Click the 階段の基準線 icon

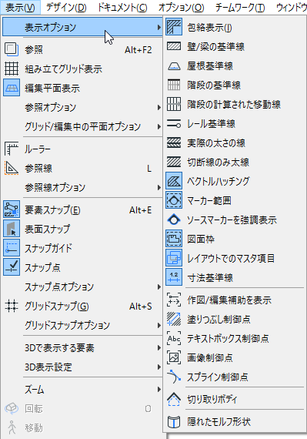(174, 85)
